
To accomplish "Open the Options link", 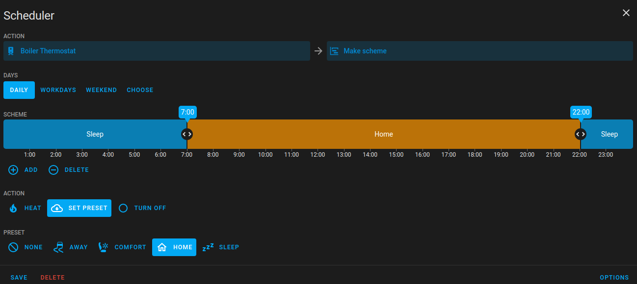I will [614, 278].
